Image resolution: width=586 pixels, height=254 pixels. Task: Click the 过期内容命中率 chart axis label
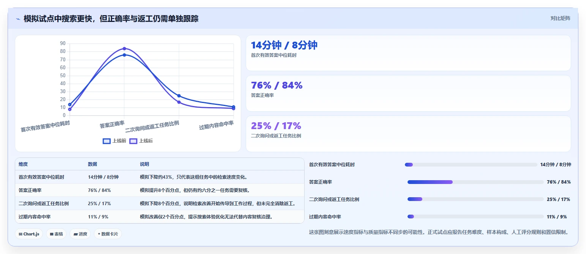point(216,125)
